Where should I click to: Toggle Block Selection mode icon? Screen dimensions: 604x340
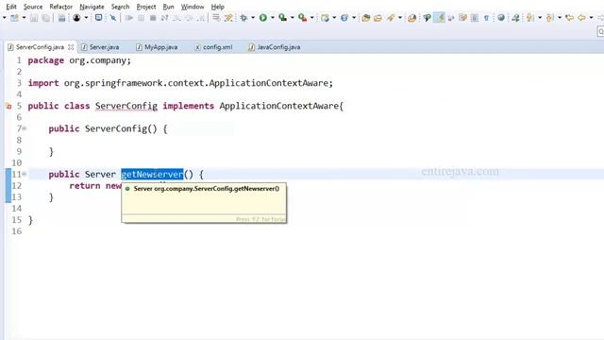pos(475,18)
